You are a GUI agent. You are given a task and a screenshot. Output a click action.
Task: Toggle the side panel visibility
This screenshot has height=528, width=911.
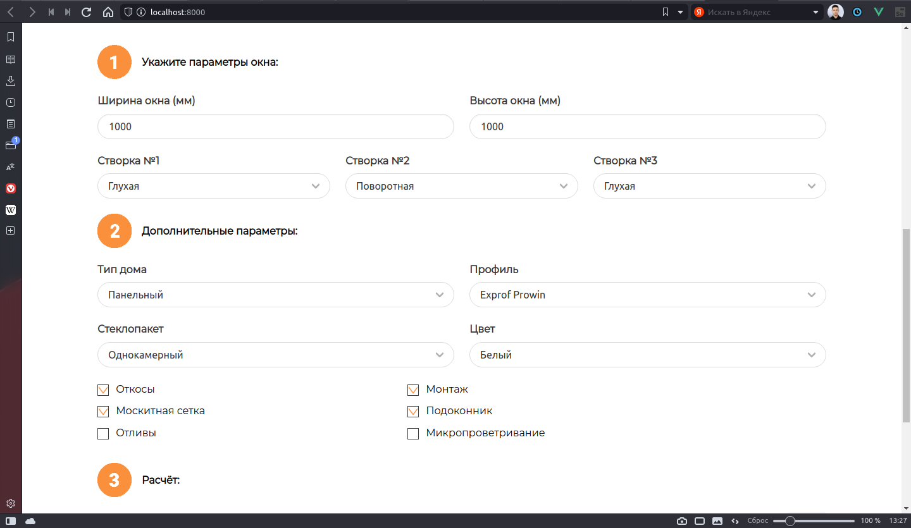coord(11,521)
